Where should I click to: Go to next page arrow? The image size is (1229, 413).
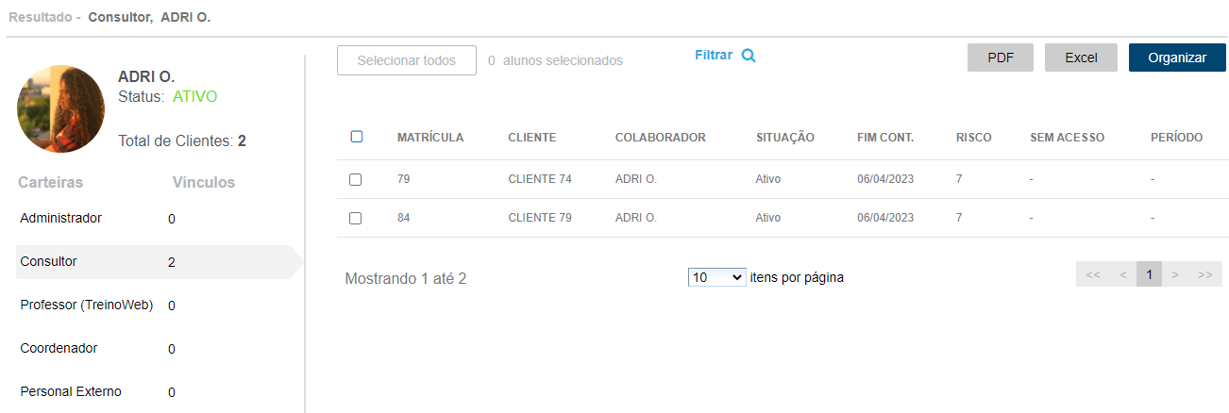(1175, 274)
